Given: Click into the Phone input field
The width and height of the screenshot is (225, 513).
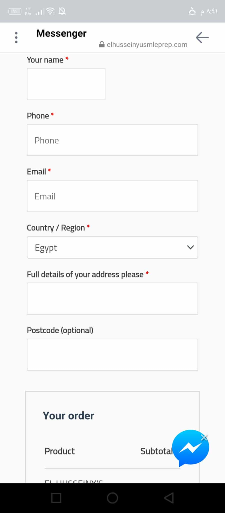Looking at the screenshot, I should point(112,140).
